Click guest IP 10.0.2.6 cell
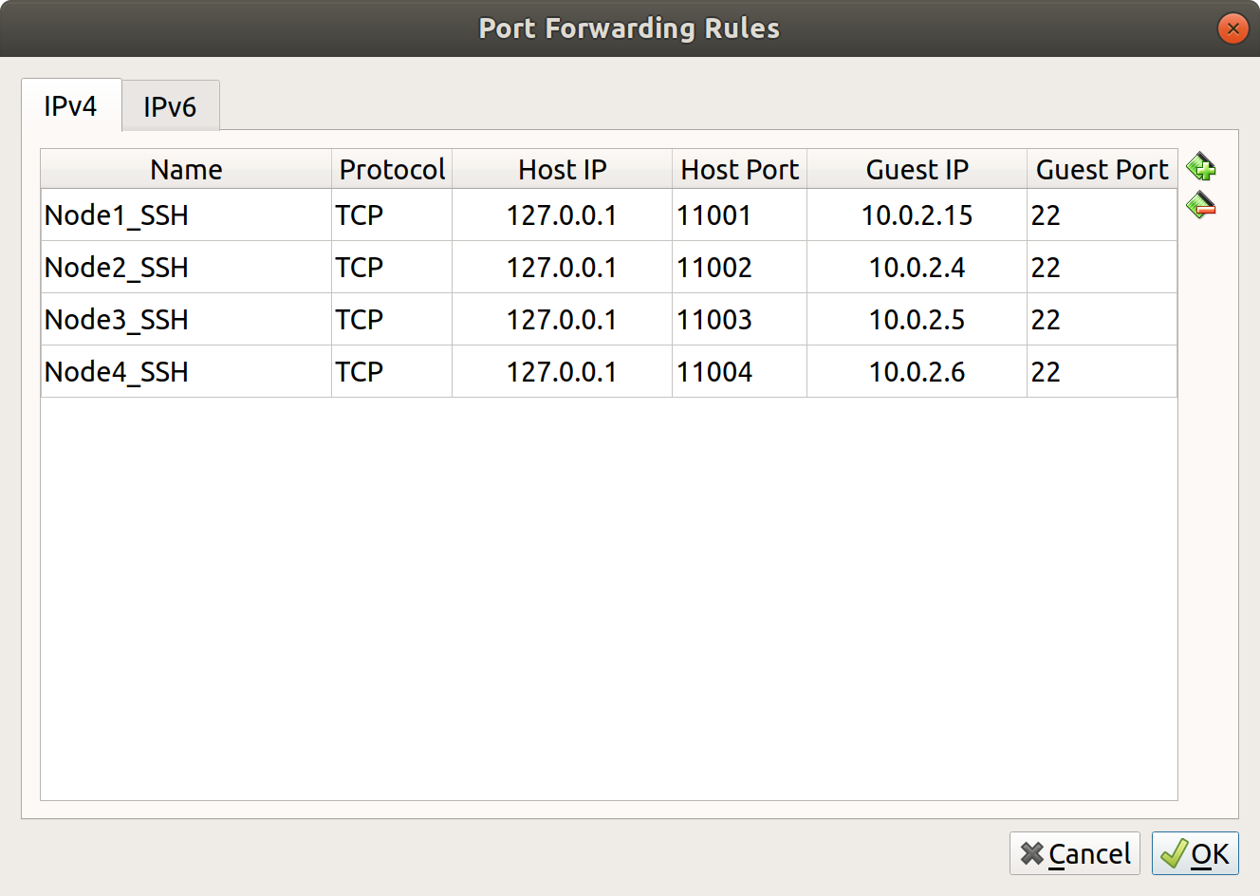 (917, 372)
